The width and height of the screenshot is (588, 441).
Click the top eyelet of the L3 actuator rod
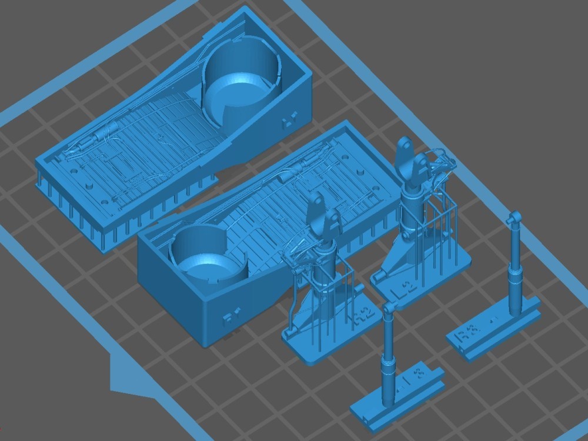pyautogui.click(x=389, y=308)
